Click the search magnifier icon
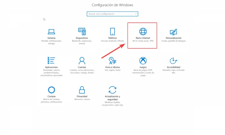 136,14
